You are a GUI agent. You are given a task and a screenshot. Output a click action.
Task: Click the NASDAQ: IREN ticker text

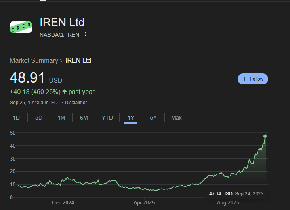click(59, 35)
